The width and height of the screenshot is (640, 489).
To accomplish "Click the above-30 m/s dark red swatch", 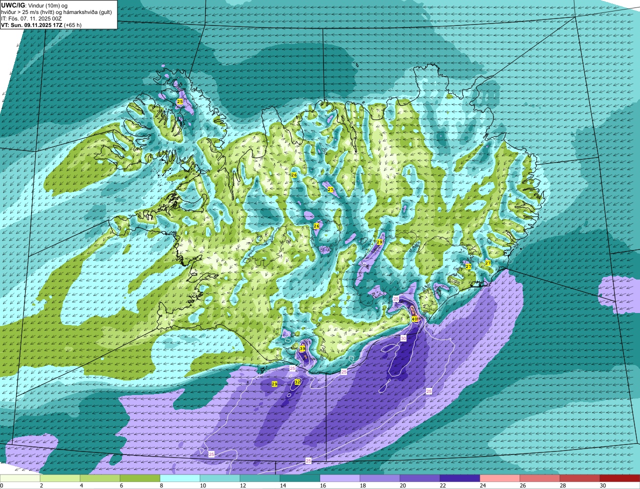I will tap(620, 478).
